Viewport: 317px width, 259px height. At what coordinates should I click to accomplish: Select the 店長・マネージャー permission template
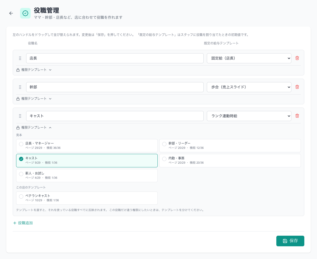pyautogui.click(x=87, y=146)
